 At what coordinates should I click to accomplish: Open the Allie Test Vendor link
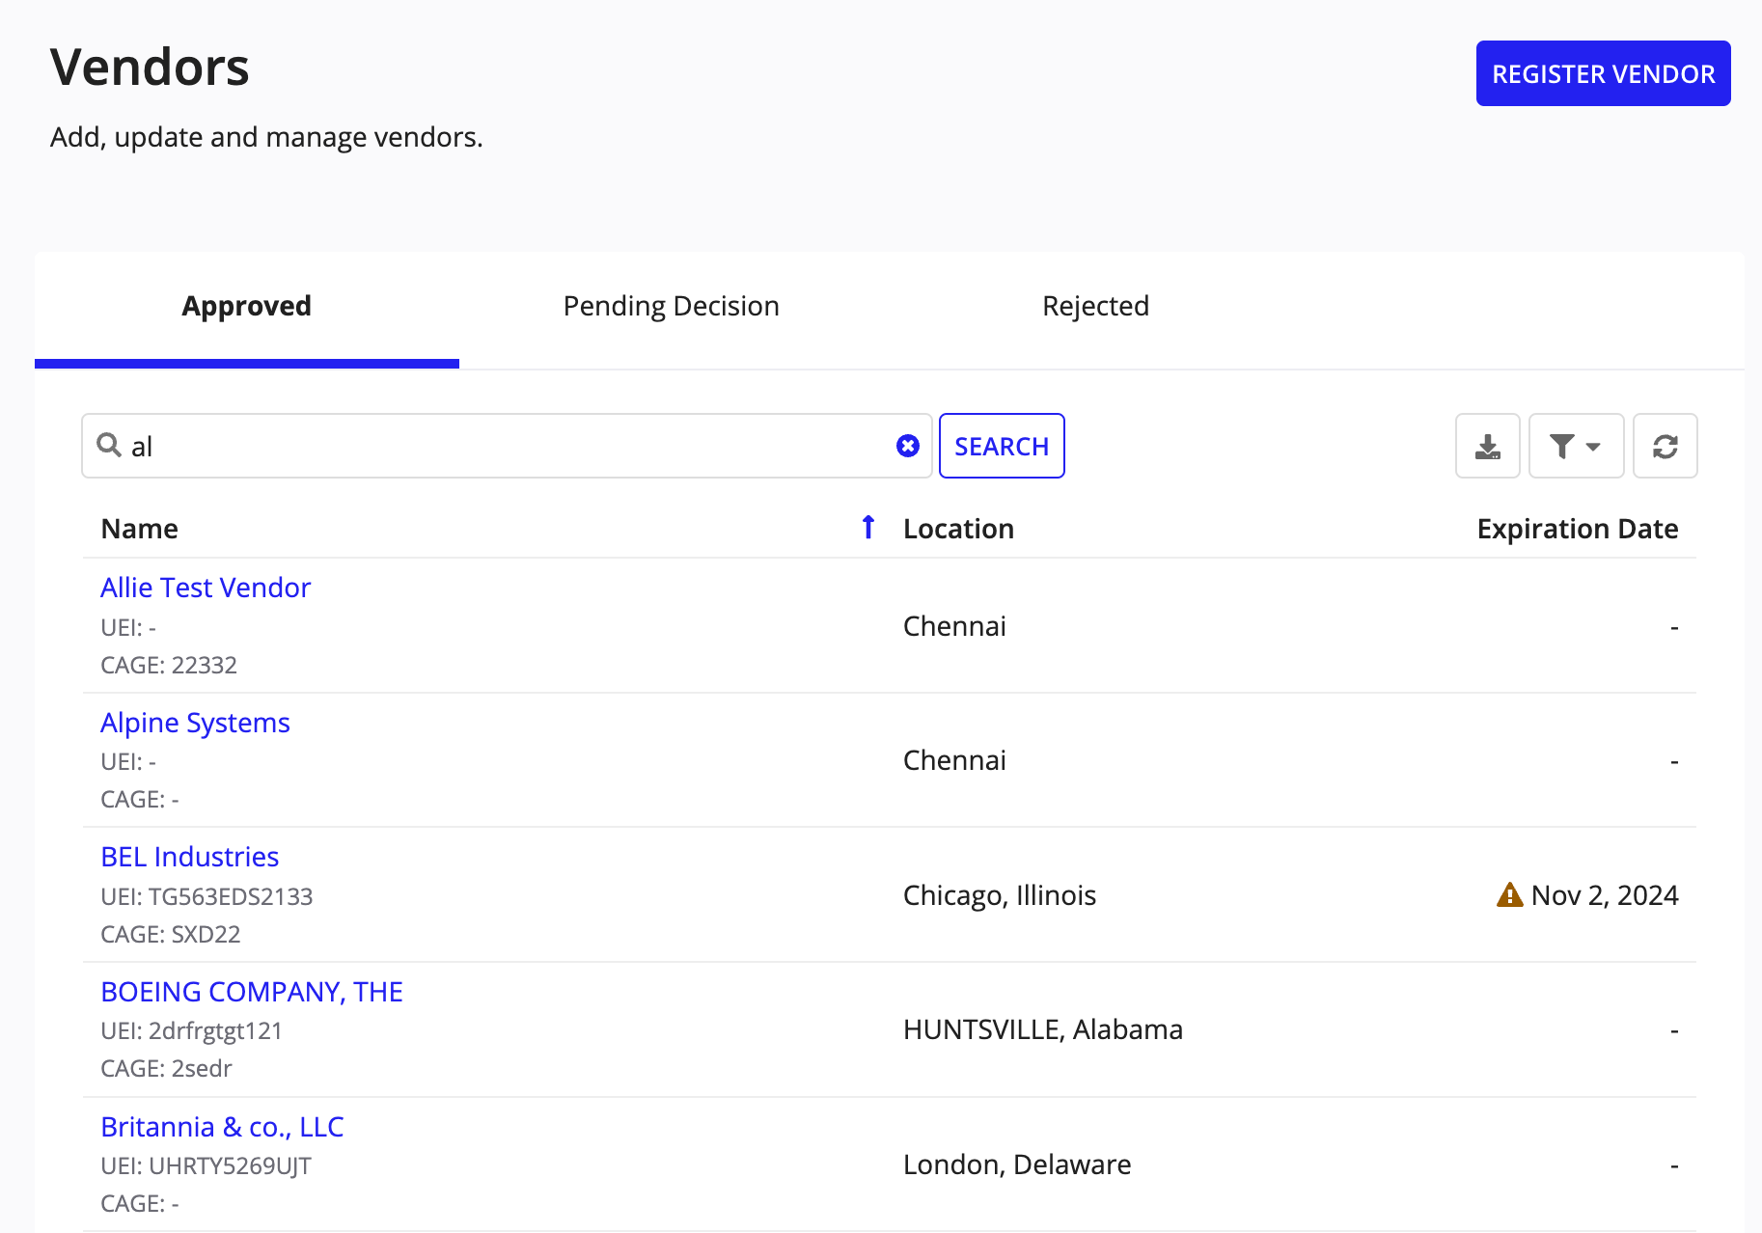point(206,588)
